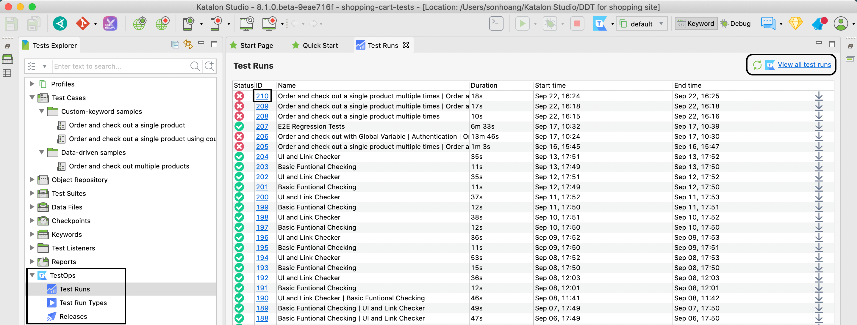The width and height of the screenshot is (857, 325).
Task: Click the Spy Mobile icon
Action: (x=189, y=23)
